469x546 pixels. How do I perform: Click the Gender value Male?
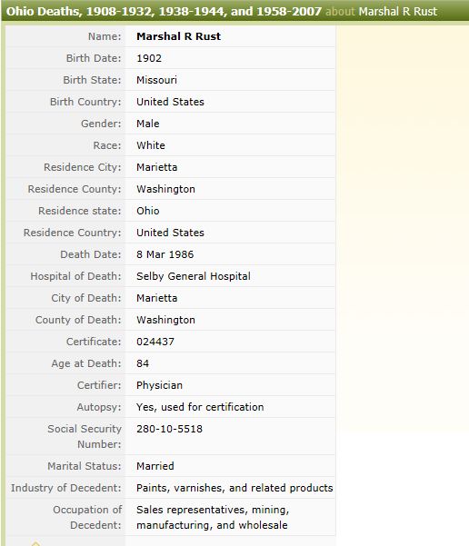click(x=148, y=124)
